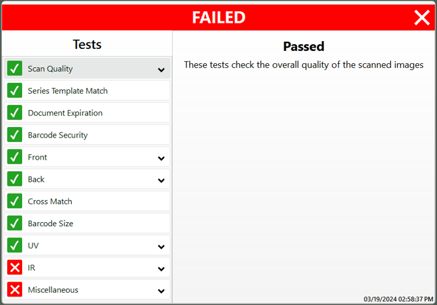Screen dimensions: 437x305
Task: Expand the Back test group chevron
Action: pyautogui.click(x=161, y=181)
